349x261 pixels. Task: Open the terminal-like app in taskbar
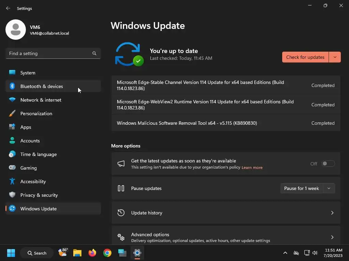click(x=122, y=253)
